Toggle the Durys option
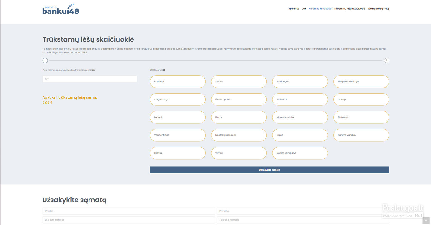The width and height of the screenshot is (431, 225). 239,117
